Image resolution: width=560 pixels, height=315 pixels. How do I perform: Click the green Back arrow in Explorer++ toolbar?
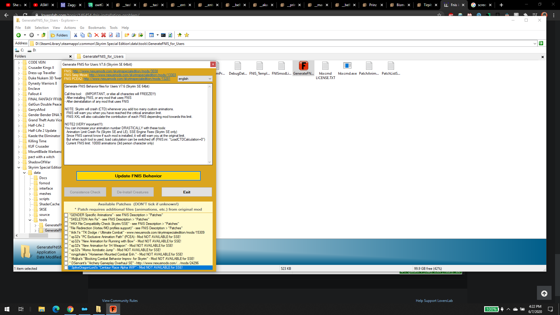point(18,35)
